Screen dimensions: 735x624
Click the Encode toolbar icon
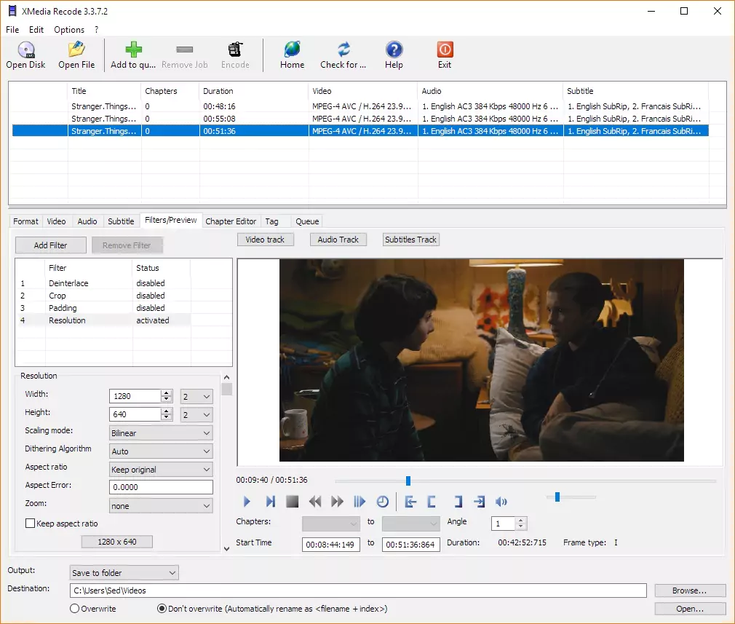click(x=235, y=55)
